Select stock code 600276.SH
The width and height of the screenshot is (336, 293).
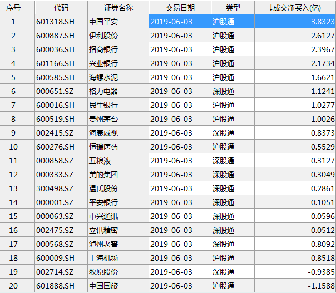[x=61, y=147]
